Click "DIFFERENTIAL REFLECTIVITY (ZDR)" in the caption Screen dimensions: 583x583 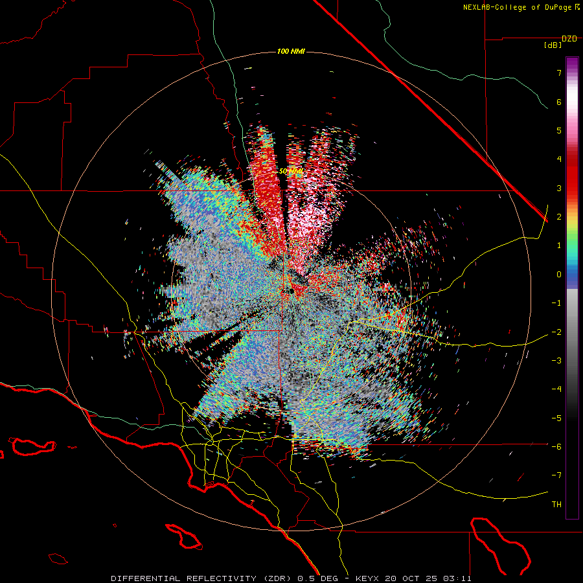tap(202, 578)
